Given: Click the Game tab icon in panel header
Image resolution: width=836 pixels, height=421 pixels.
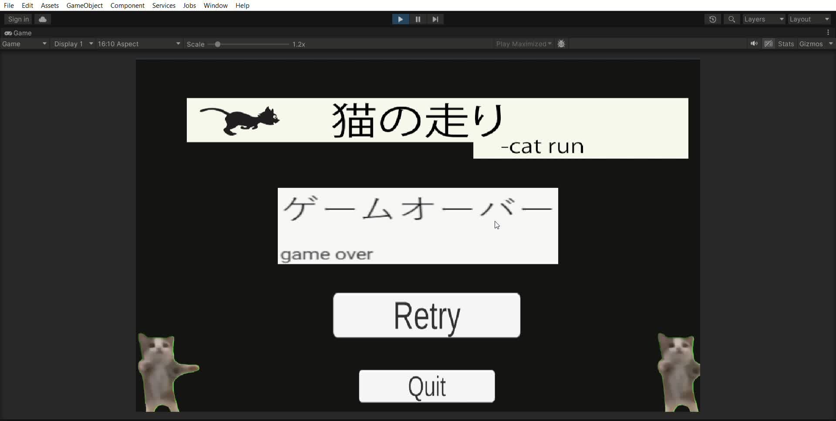Looking at the screenshot, I should click(x=7, y=33).
